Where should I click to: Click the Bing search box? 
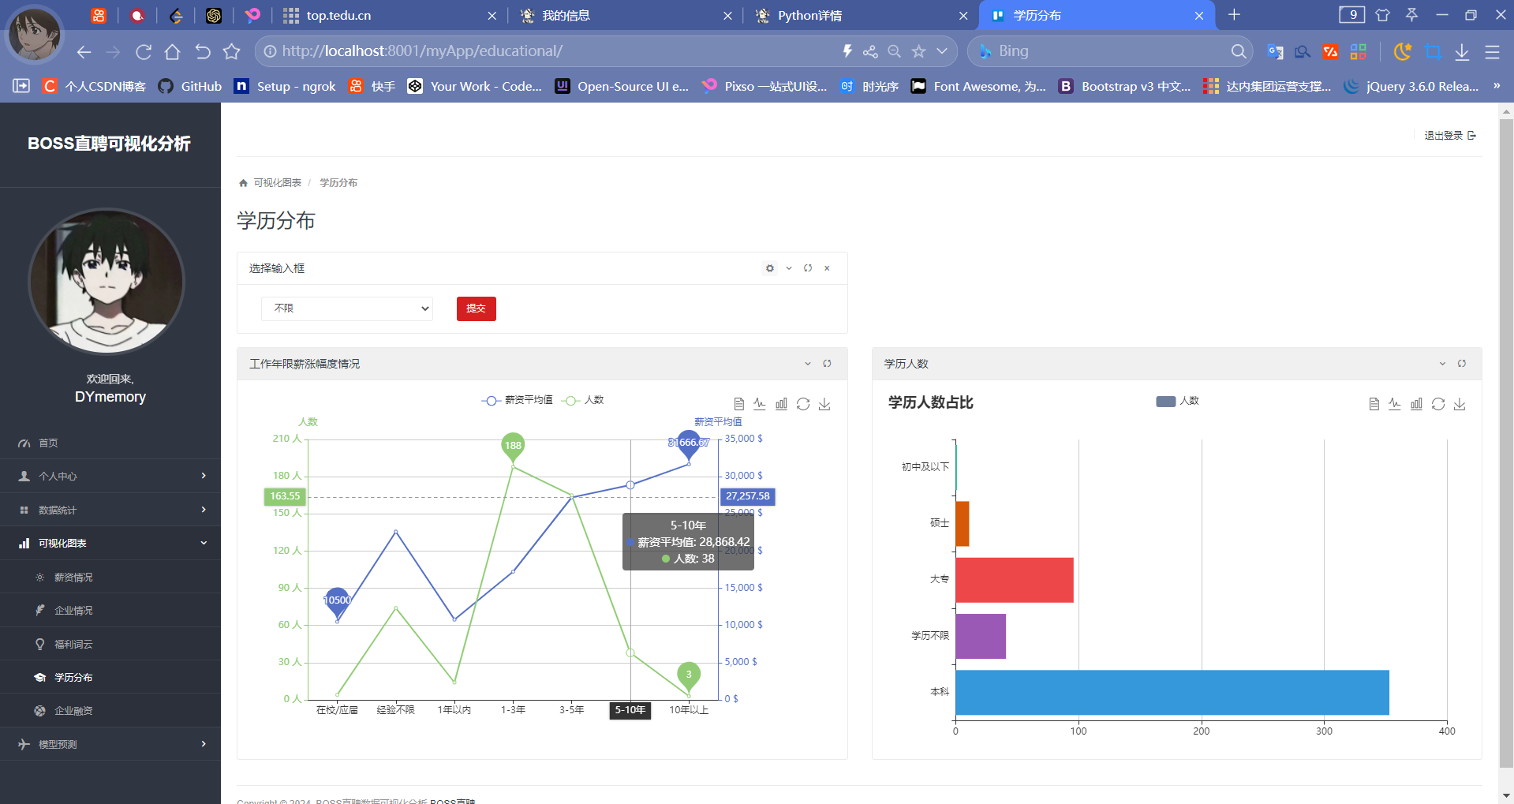pos(1108,51)
